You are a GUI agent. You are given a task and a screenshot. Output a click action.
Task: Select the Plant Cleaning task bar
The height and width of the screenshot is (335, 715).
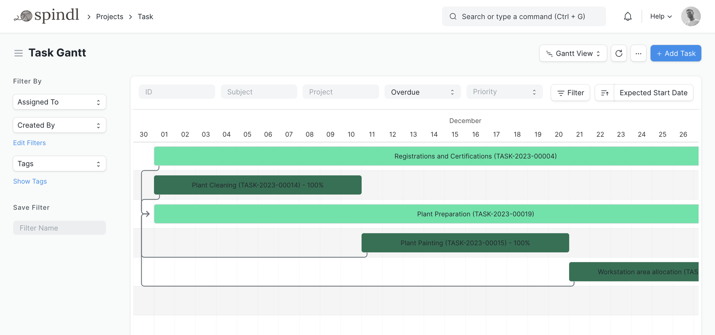tap(258, 185)
